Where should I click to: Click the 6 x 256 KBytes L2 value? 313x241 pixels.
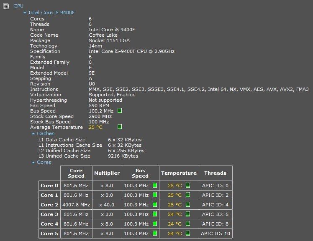tap(126, 151)
